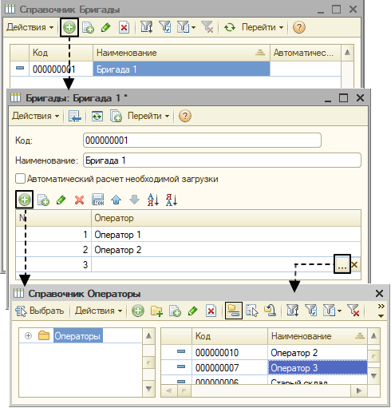Edit operator row pencil icon
This screenshot has width=391, height=408.
[x=61, y=200]
